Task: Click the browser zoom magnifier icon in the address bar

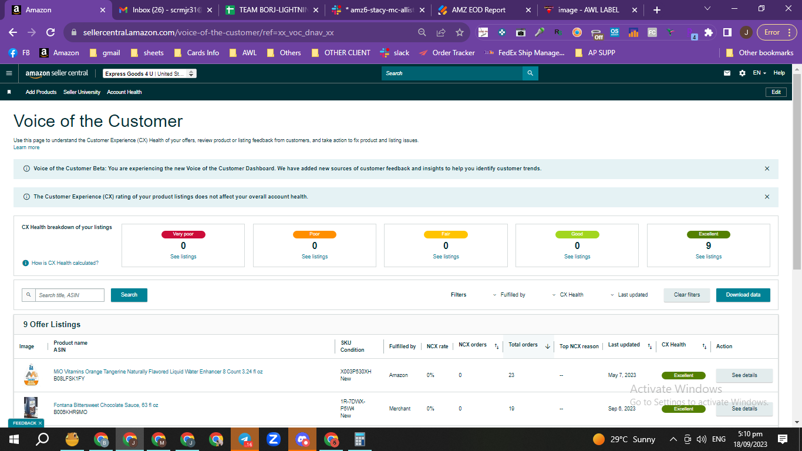Action: [x=422, y=32]
